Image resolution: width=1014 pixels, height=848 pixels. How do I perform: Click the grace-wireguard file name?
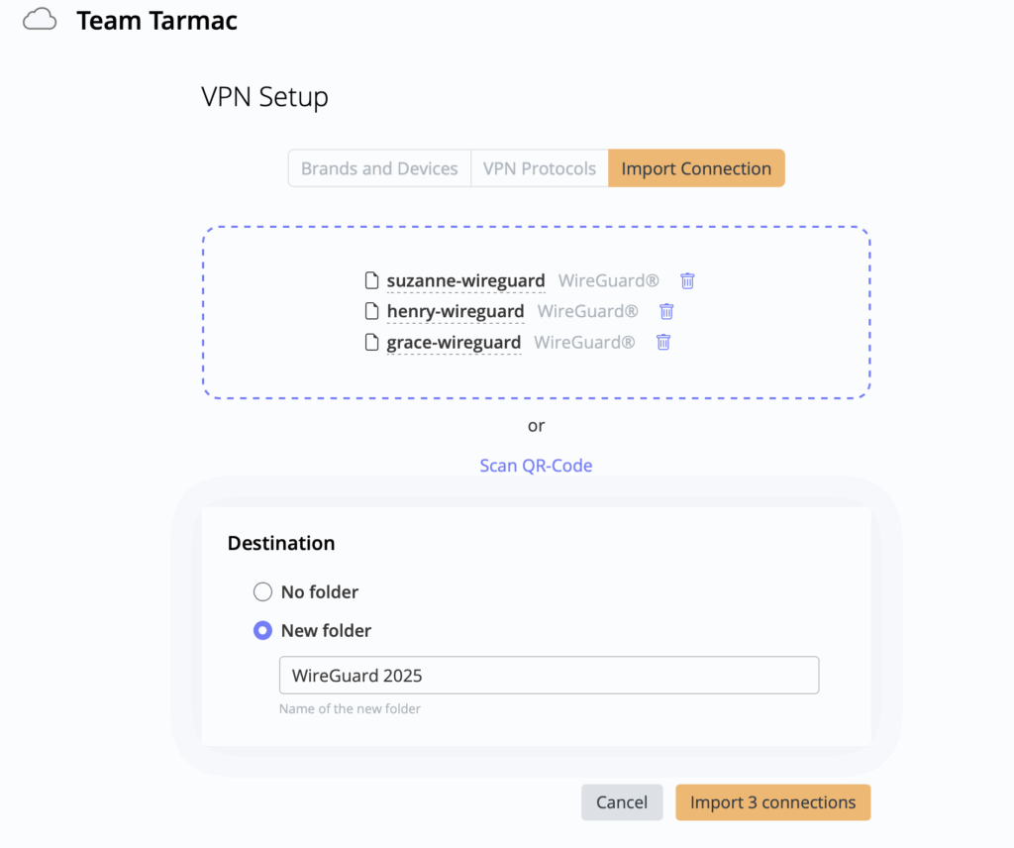pyautogui.click(x=454, y=342)
